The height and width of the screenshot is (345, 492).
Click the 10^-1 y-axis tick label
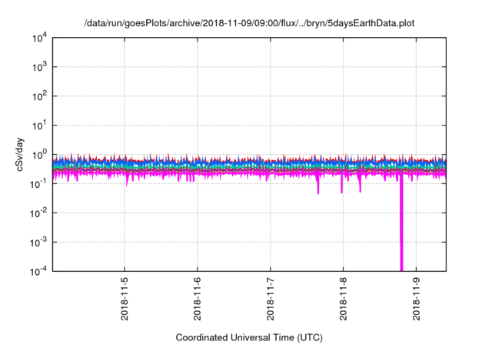click(x=38, y=183)
